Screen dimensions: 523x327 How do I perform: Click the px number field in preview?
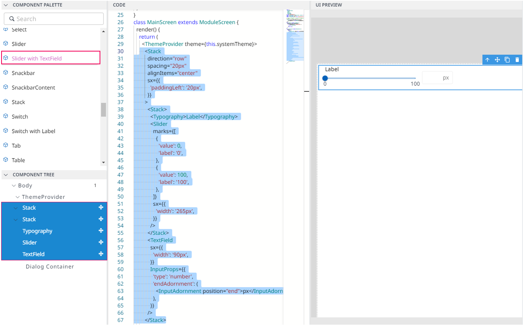tap(437, 77)
